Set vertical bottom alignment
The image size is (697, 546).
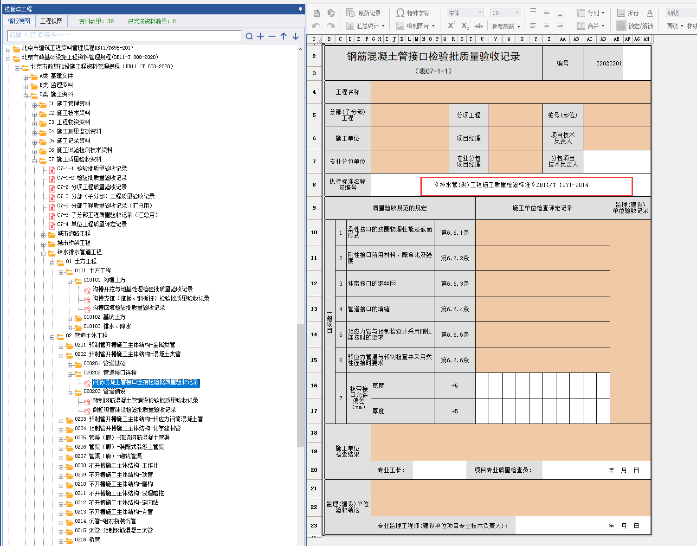(560, 14)
